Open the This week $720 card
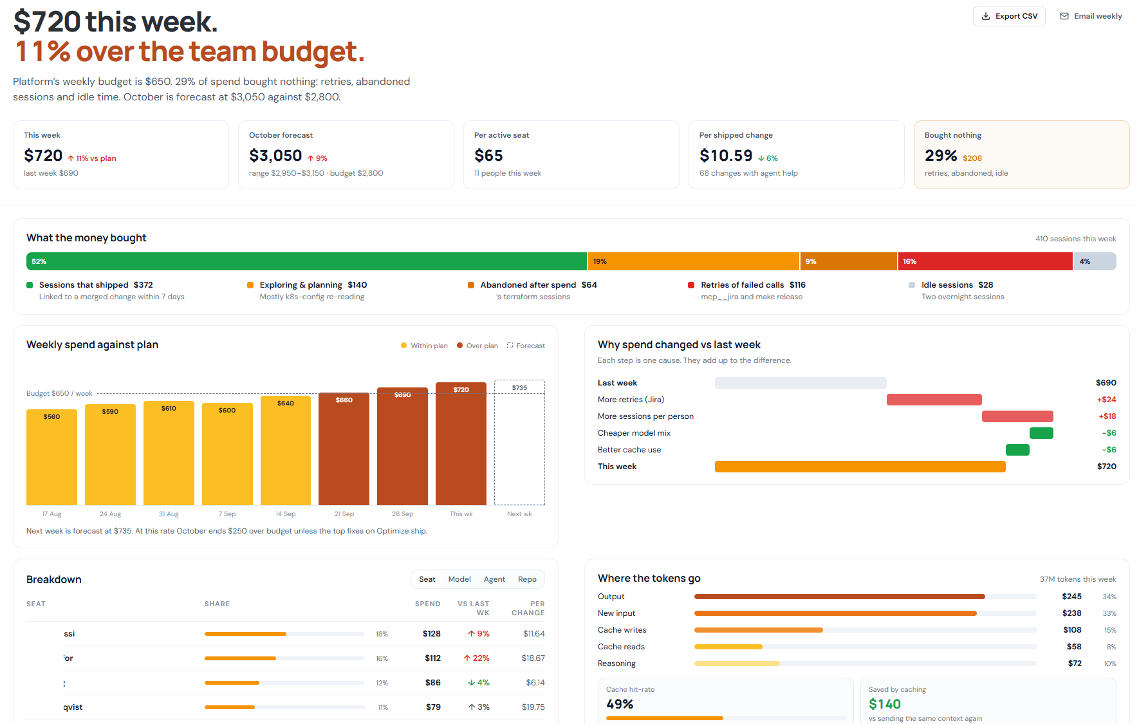The height and width of the screenshot is (724, 1139). pos(121,154)
